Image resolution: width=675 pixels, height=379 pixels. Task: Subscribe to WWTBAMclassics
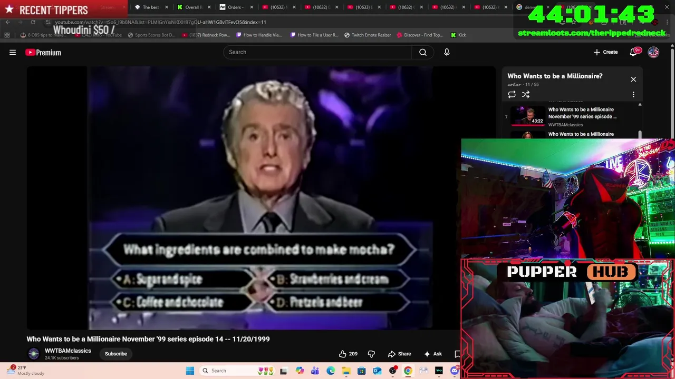[116, 354]
